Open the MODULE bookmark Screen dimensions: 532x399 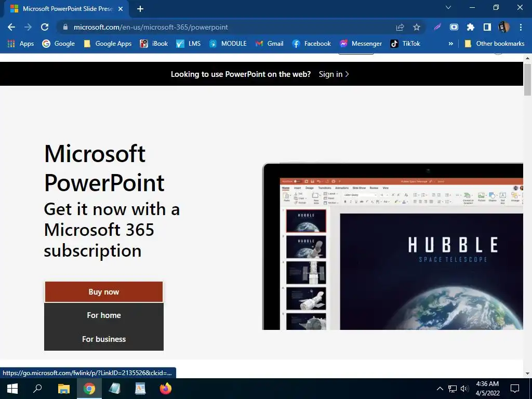(228, 44)
